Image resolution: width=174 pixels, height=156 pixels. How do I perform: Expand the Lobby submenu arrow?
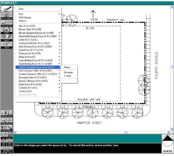[x=59, y=40]
